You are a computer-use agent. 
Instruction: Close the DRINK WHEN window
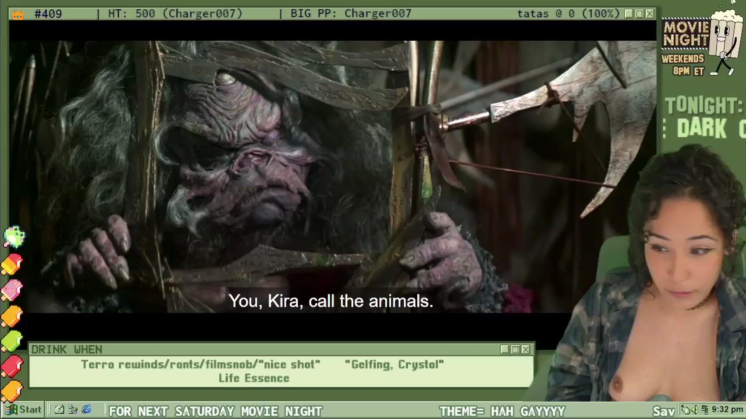click(526, 350)
